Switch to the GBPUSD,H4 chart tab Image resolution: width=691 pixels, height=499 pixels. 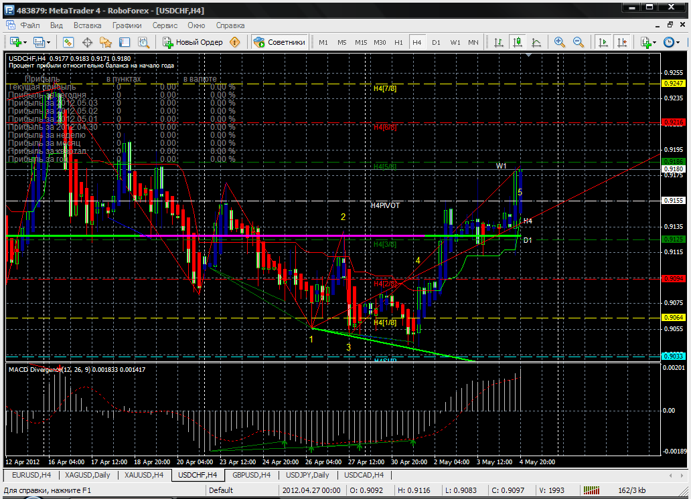[251, 475]
